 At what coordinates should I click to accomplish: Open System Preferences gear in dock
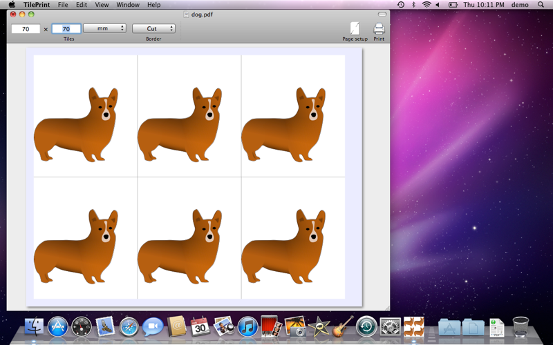390,326
